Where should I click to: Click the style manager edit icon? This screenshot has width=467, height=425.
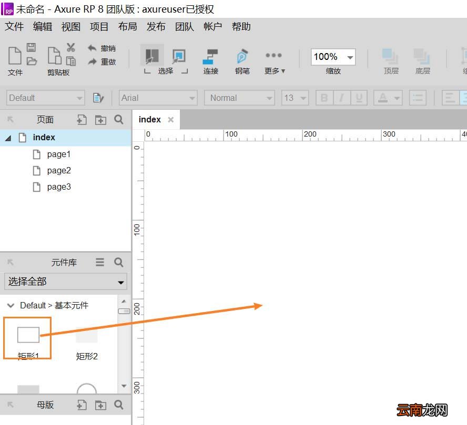click(x=98, y=98)
